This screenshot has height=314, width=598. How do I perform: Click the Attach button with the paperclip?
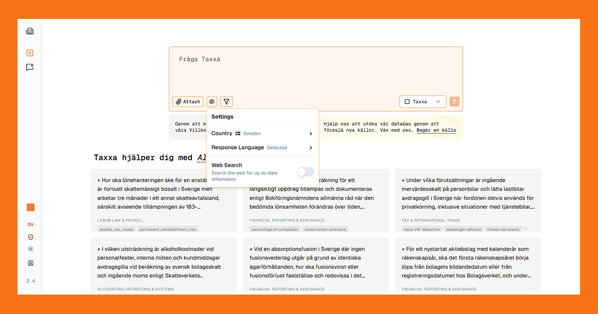pyautogui.click(x=188, y=102)
